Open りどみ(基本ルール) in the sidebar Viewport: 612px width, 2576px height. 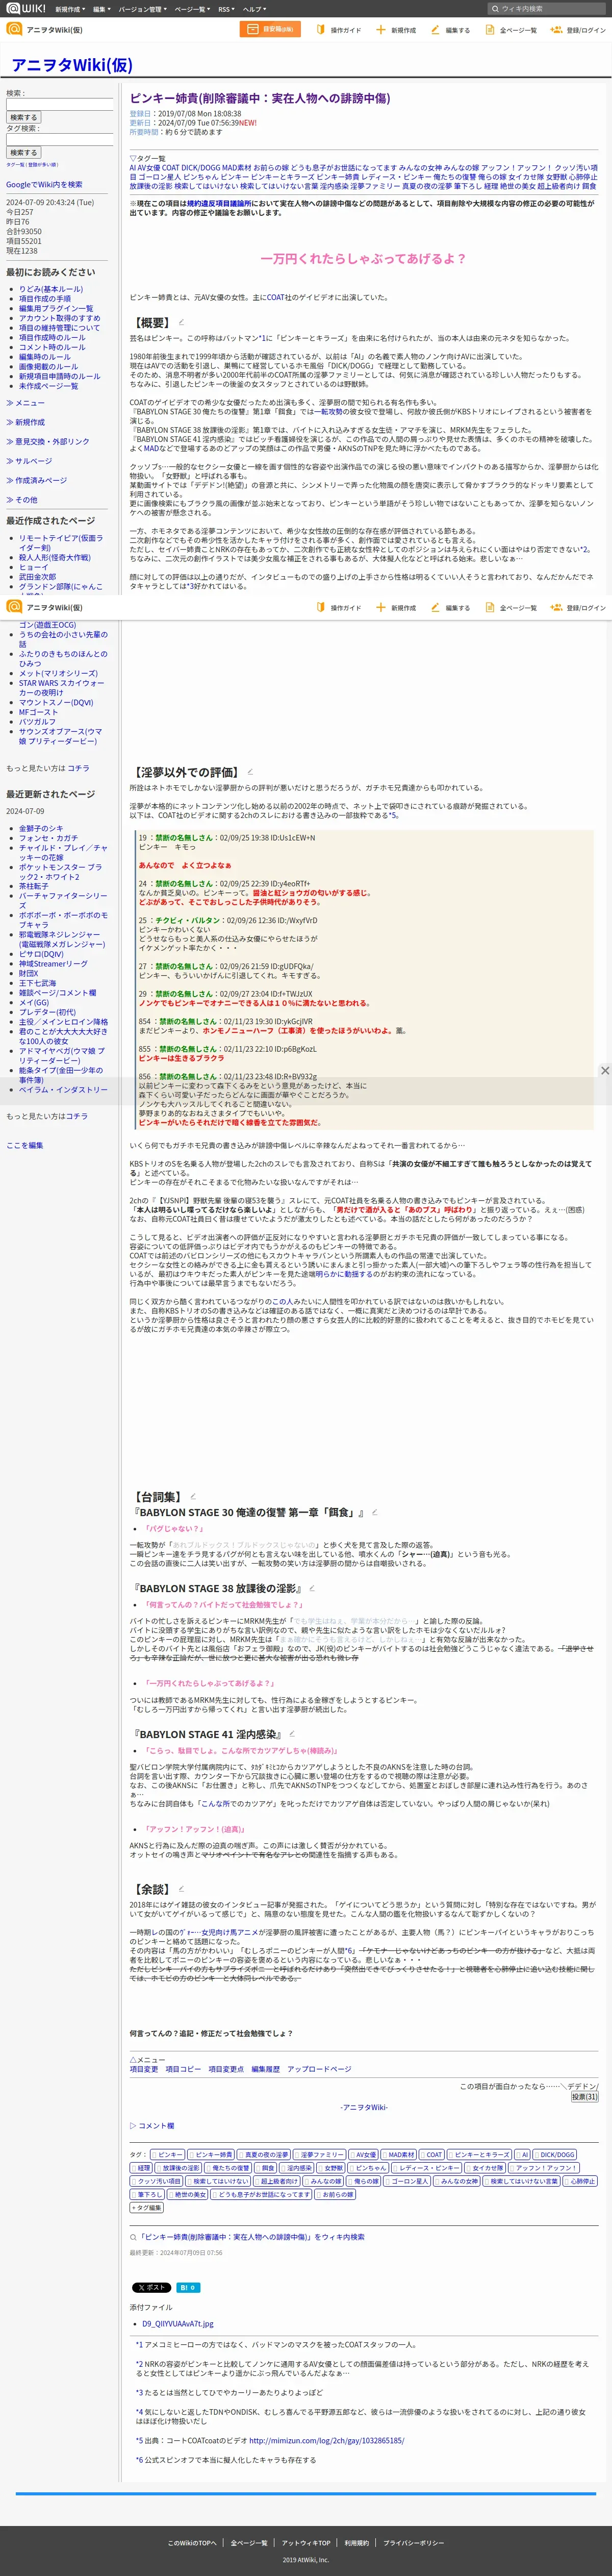51,289
